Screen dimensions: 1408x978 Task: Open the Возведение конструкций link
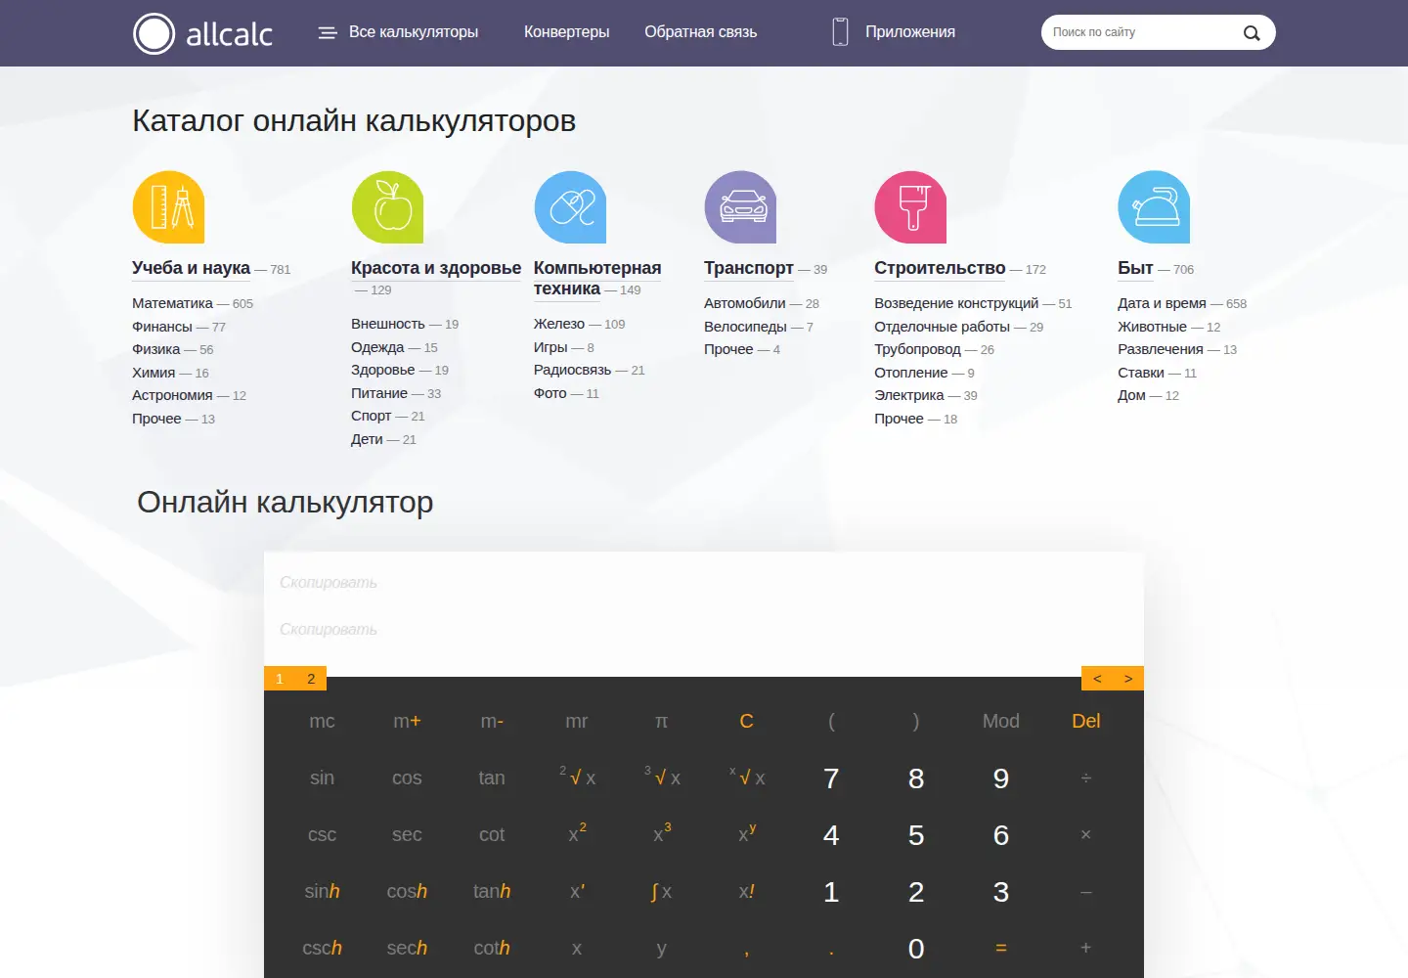pos(956,303)
